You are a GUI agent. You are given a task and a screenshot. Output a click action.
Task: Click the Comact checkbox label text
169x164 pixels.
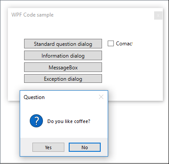coord(124,44)
